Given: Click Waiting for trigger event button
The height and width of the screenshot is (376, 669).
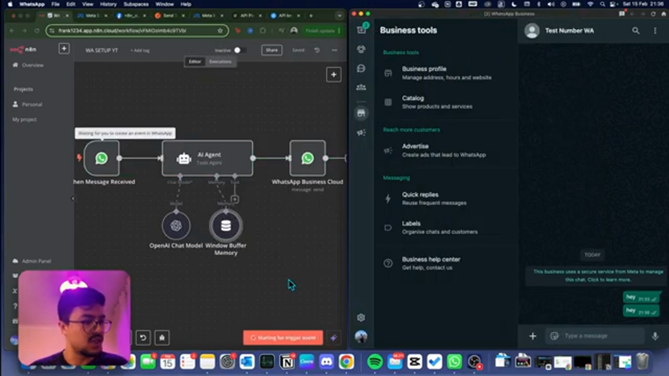Looking at the screenshot, I should pos(283,338).
